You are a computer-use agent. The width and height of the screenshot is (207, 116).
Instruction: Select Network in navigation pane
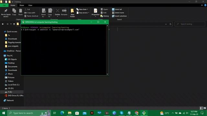pyautogui.click(x=9, y=101)
